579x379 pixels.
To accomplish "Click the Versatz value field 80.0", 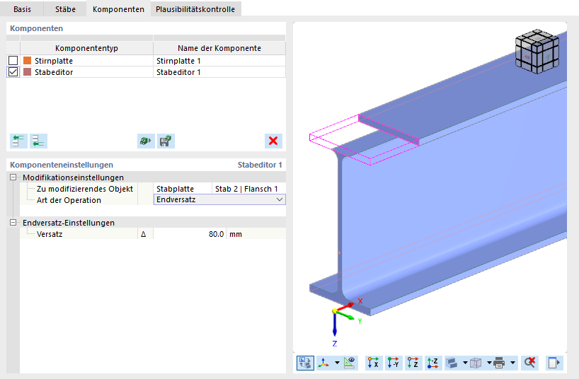I will [x=190, y=234].
